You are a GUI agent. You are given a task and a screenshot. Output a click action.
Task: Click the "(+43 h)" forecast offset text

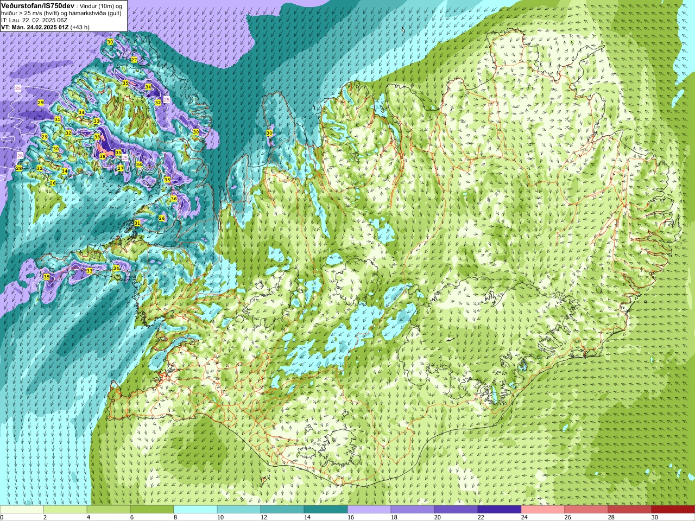(80, 27)
